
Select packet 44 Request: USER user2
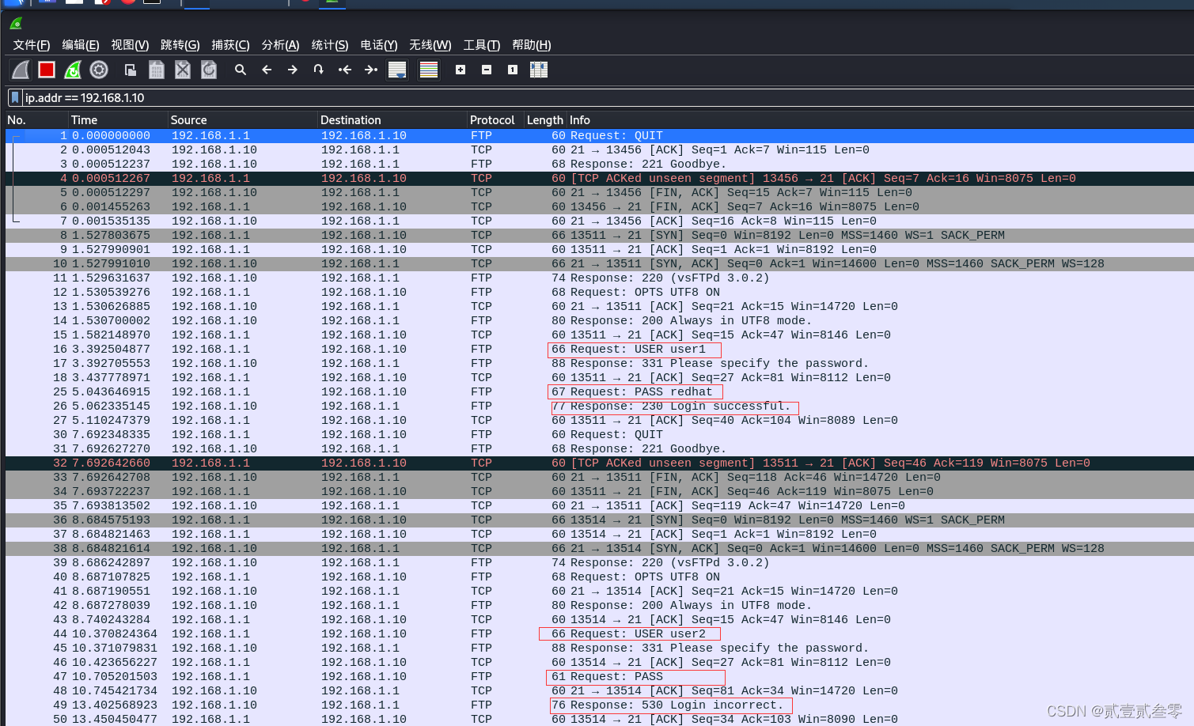coord(599,633)
